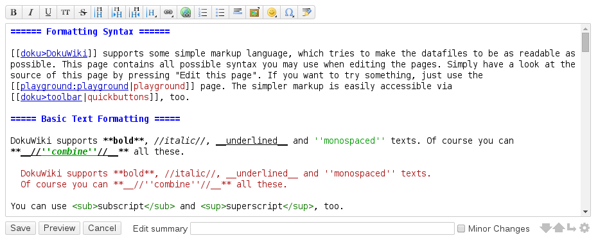Viewport: 598px width, 240px height.
Task: Insert higher level headline
Action: [134, 12]
